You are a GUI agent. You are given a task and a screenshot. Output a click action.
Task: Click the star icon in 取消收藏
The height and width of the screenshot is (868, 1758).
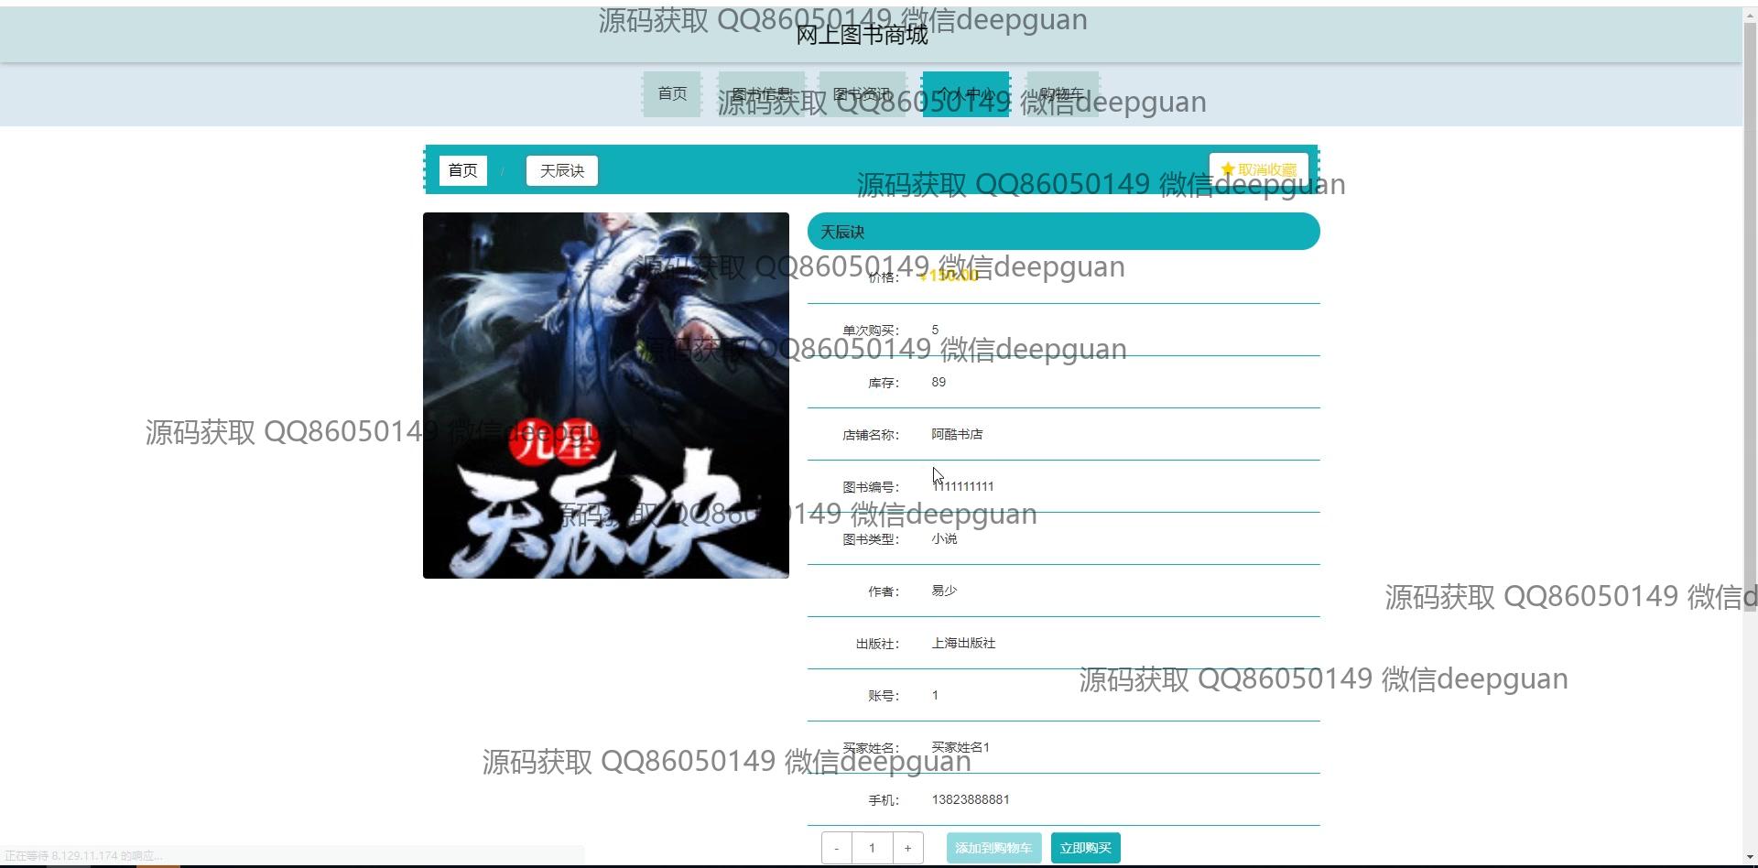point(1228,170)
